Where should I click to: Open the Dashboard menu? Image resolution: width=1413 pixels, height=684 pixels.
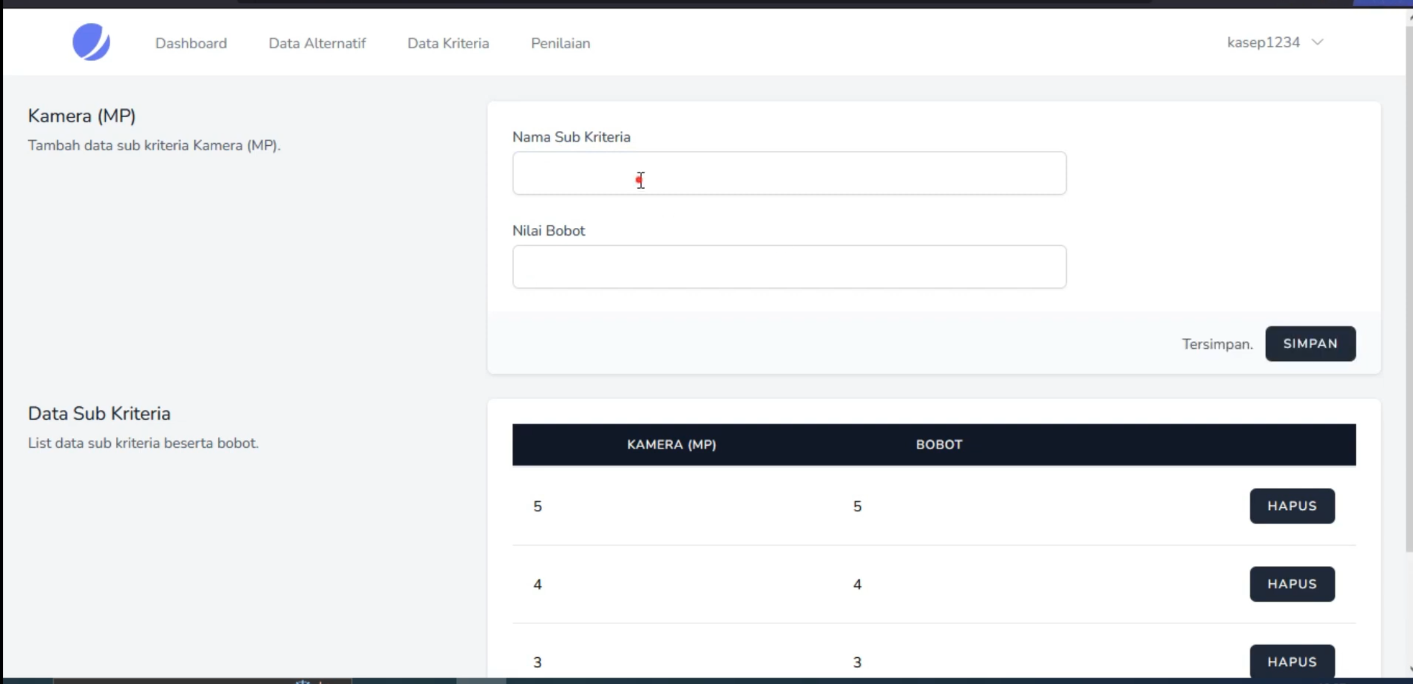(x=191, y=43)
